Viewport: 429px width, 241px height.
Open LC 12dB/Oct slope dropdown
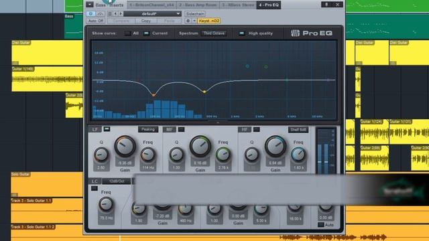tap(117, 181)
